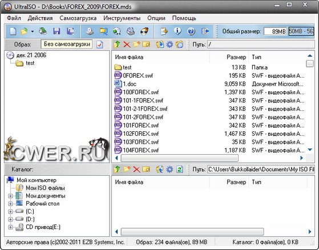Click the green Refresh icon in catalog toolbar
Viewport: 319px width, 250px height.
click(179, 170)
